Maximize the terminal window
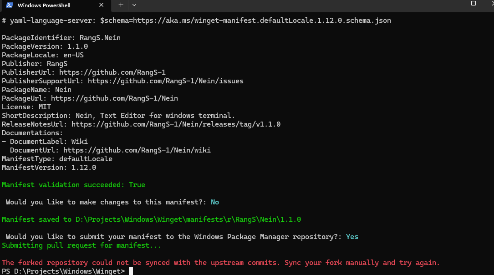494x275 pixels. click(473, 3)
